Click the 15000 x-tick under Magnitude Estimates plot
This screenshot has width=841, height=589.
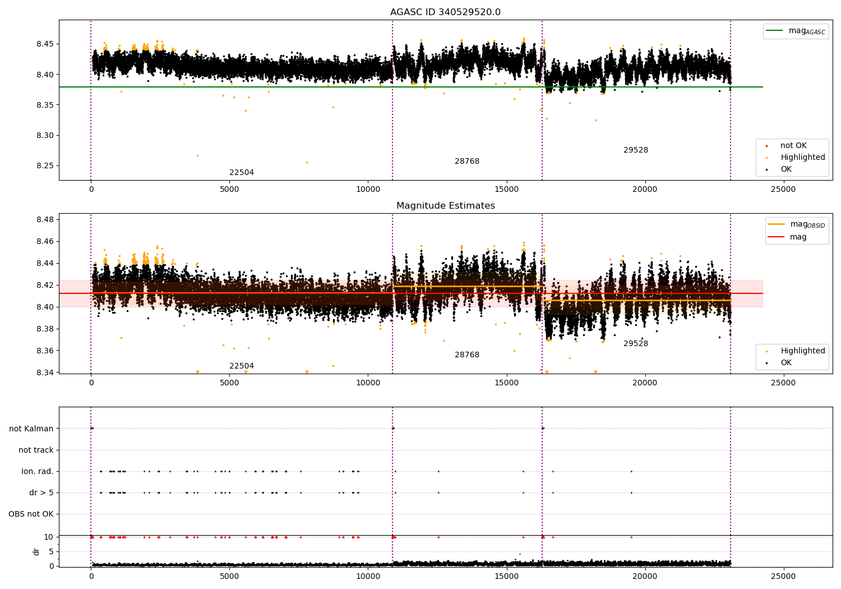[x=506, y=383]
